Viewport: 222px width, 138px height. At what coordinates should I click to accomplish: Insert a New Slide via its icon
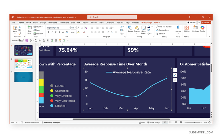30,28
